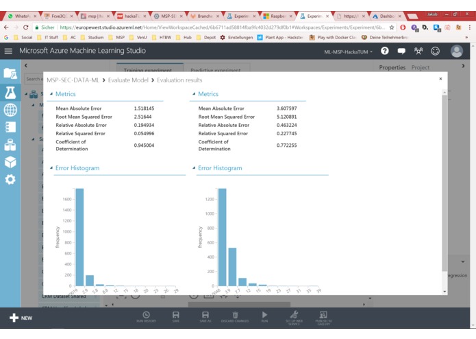Select the 3.607597 mean absolute error value
The image size is (476, 339).
click(x=286, y=108)
